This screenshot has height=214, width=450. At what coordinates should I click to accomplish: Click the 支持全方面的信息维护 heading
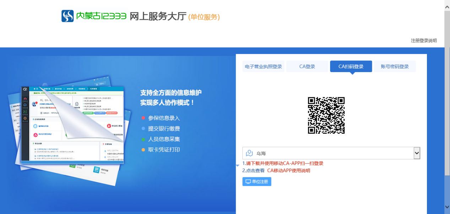point(171,93)
